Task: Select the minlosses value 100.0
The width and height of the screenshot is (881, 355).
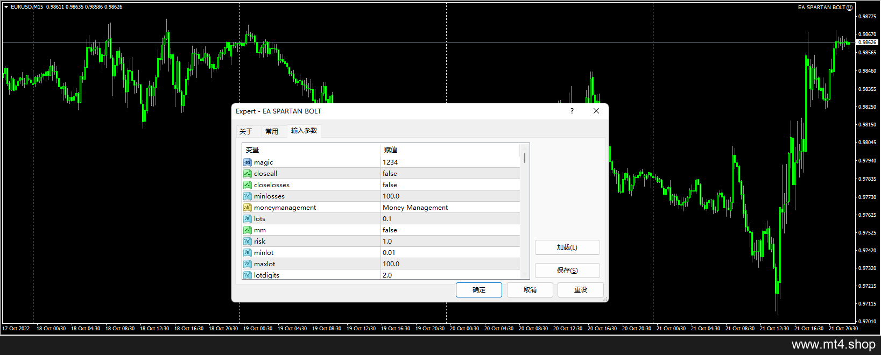Action: pos(450,196)
